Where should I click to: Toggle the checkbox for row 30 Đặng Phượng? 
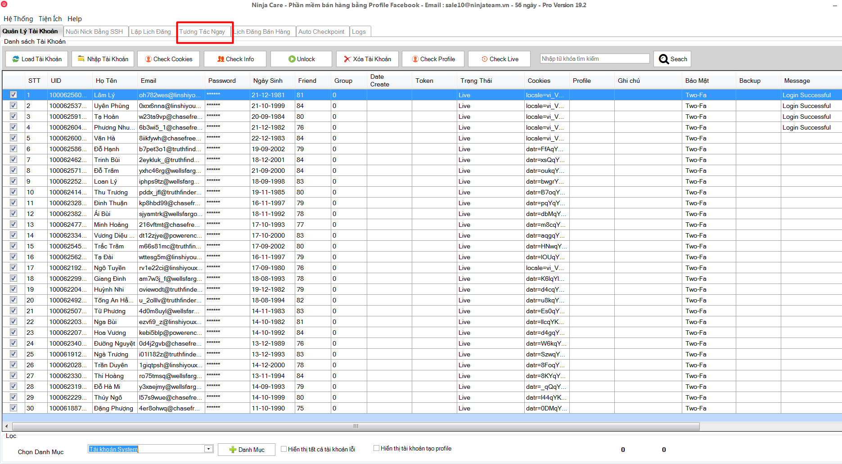pyautogui.click(x=14, y=408)
